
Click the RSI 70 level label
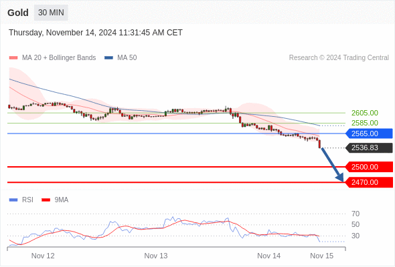click(x=355, y=214)
